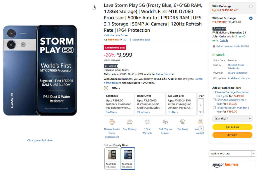The image size is (257, 170).
Task: Tick Total Protection Plan for 1 Year
Action: [214, 108]
